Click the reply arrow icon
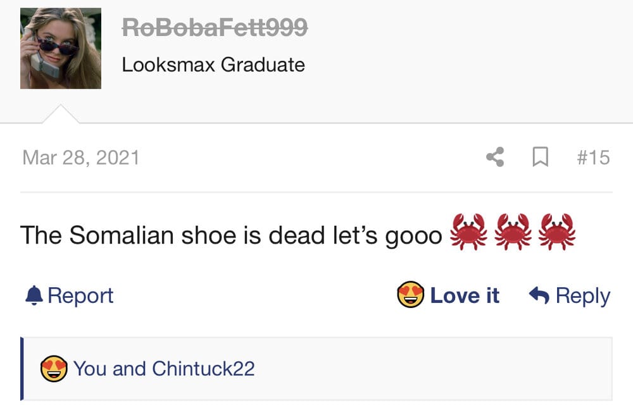This screenshot has width=633, height=420. click(x=539, y=295)
